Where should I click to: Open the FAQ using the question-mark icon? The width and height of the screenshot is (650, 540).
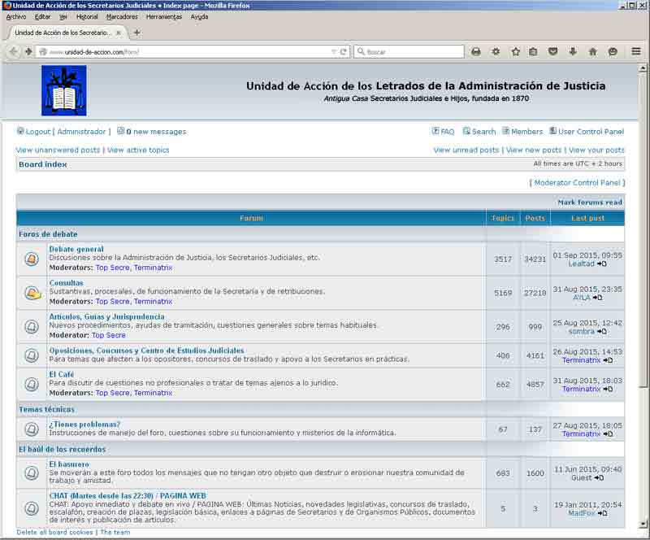[435, 131]
